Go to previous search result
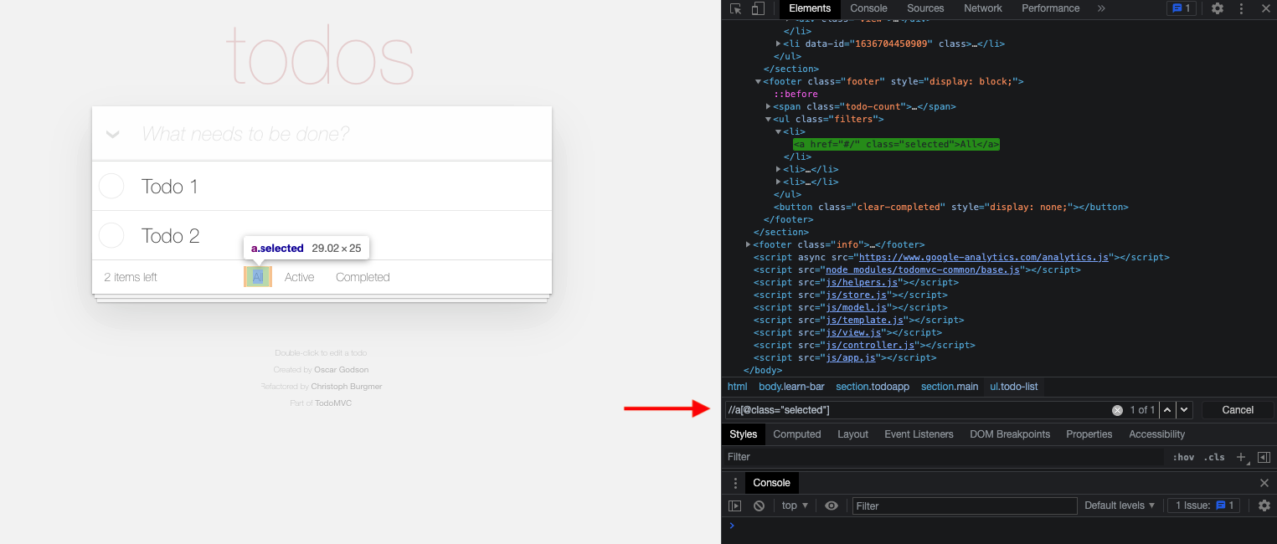The image size is (1277, 544). click(1166, 410)
